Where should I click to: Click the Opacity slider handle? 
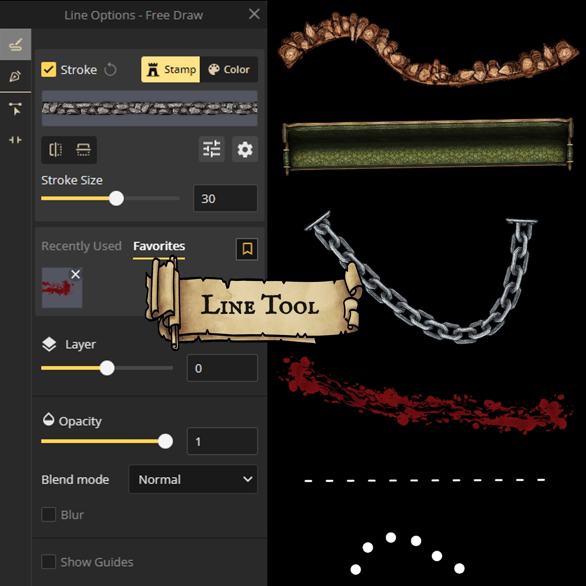point(165,441)
